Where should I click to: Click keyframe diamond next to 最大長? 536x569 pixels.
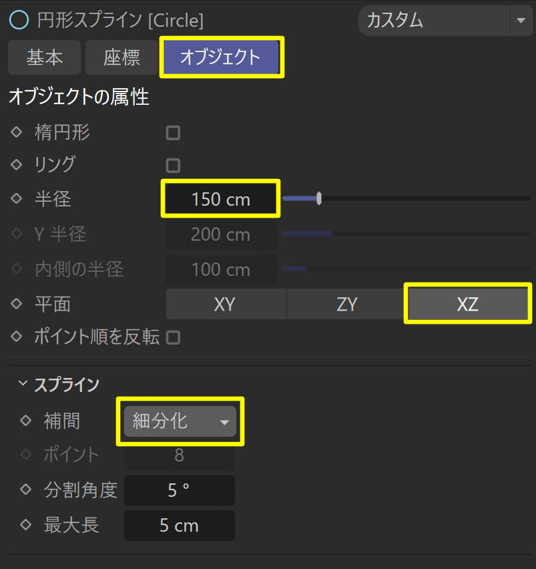coord(26,525)
